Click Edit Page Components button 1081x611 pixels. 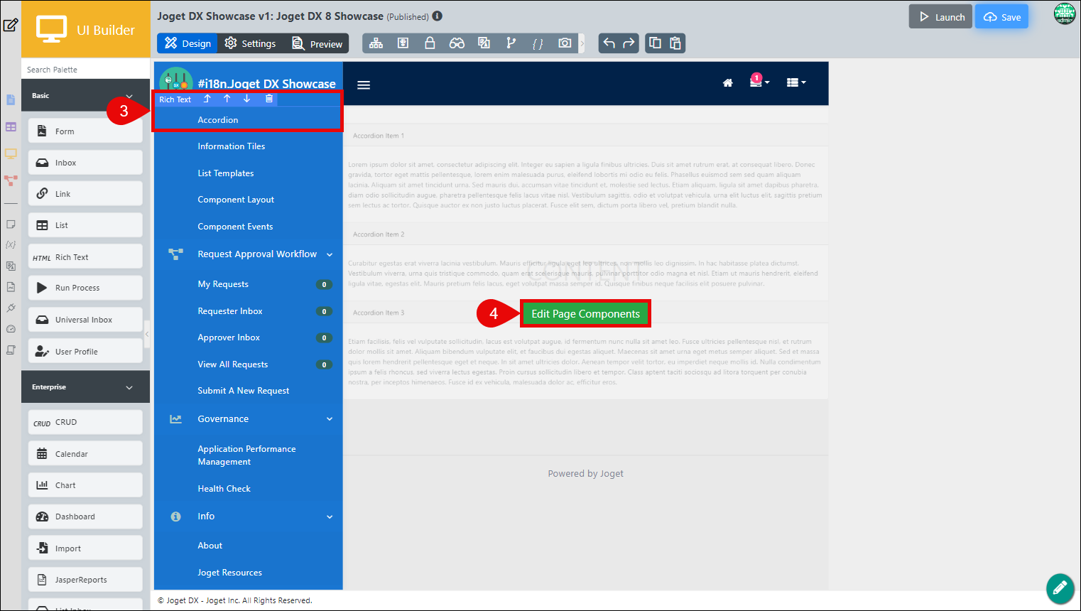pyautogui.click(x=585, y=313)
